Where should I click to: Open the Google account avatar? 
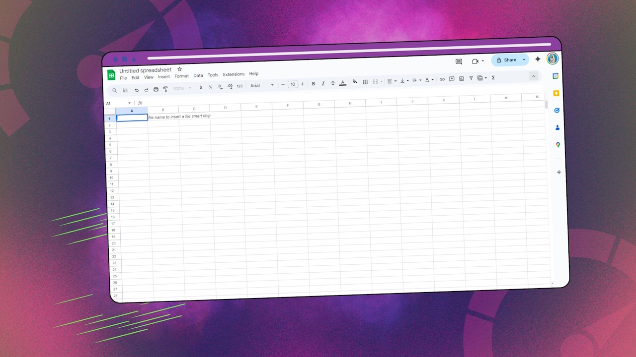[553, 59]
